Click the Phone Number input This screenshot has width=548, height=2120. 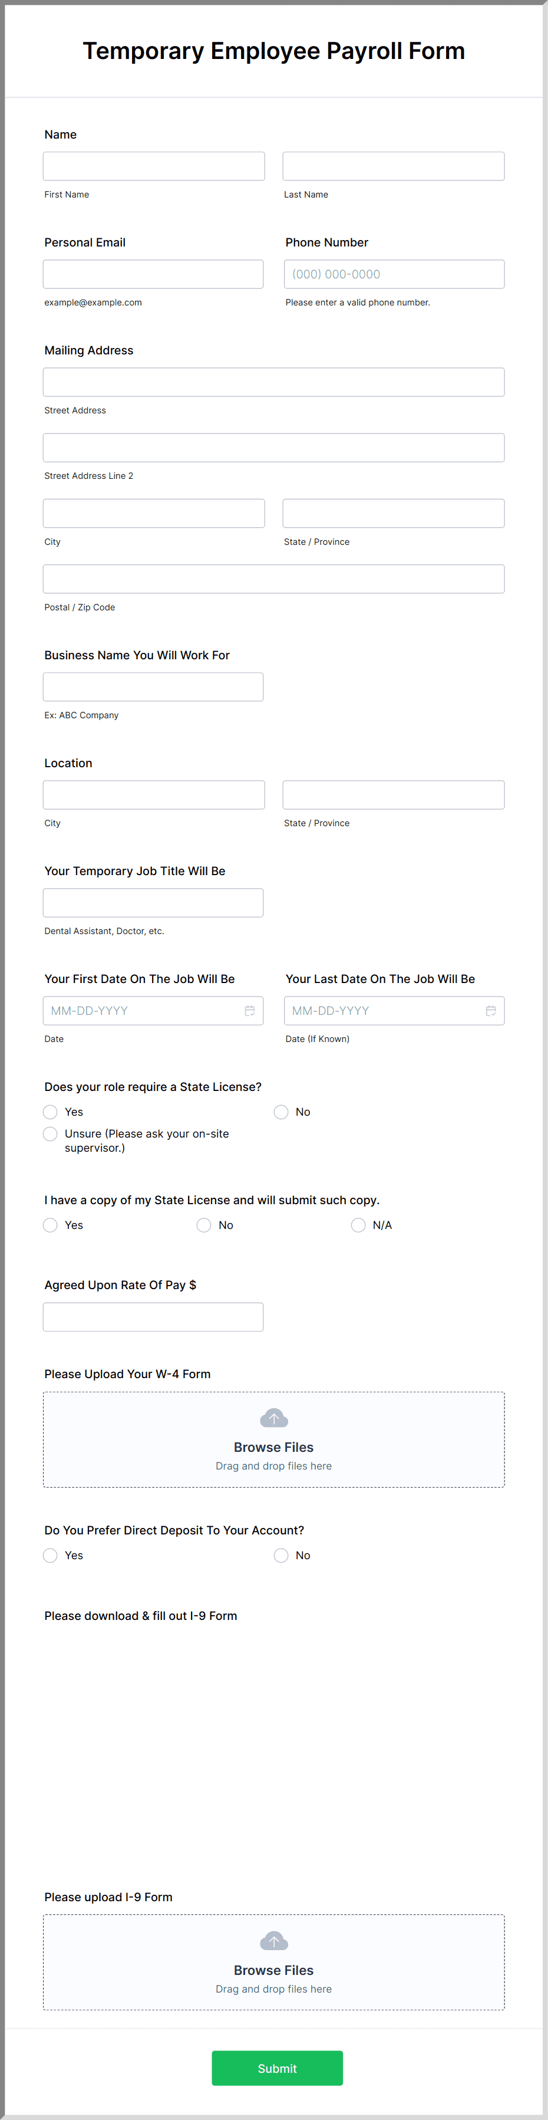pyautogui.click(x=394, y=274)
